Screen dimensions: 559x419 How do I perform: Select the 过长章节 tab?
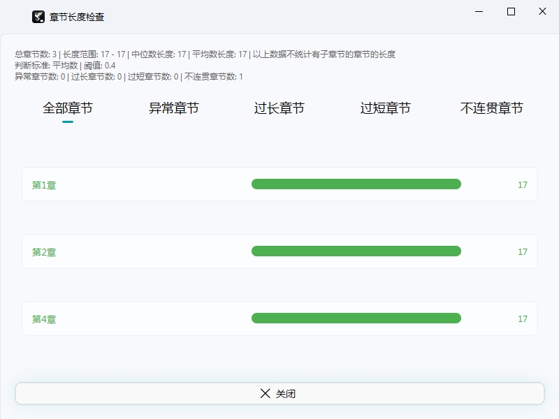coord(279,108)
